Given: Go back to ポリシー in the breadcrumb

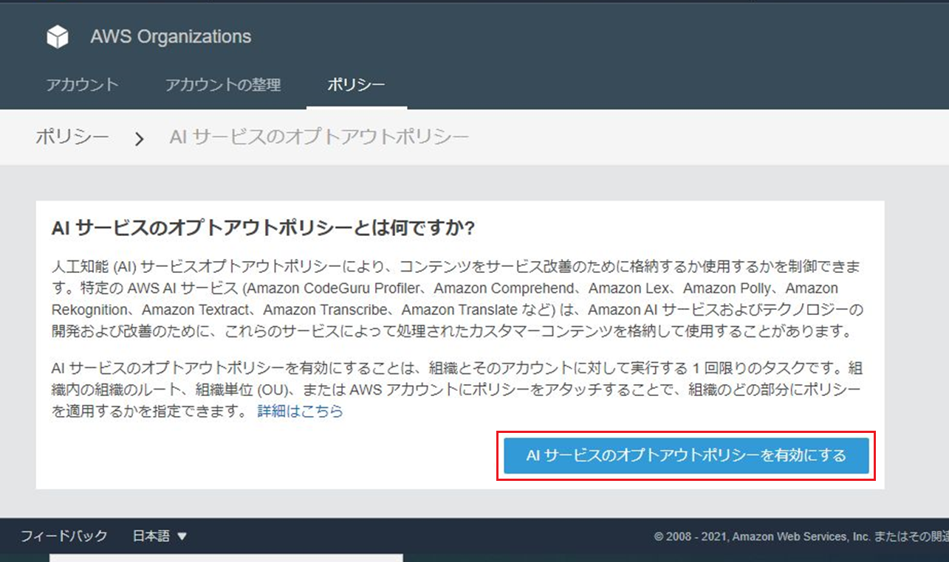Looking at the screenshot, I should [72, 137].
